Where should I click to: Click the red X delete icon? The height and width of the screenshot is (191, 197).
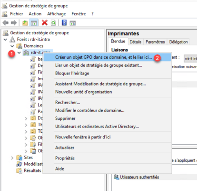click(45, 23)
